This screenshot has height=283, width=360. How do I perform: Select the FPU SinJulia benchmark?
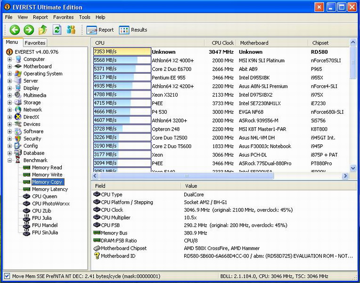pyautogui.click(x=45, y=233)
